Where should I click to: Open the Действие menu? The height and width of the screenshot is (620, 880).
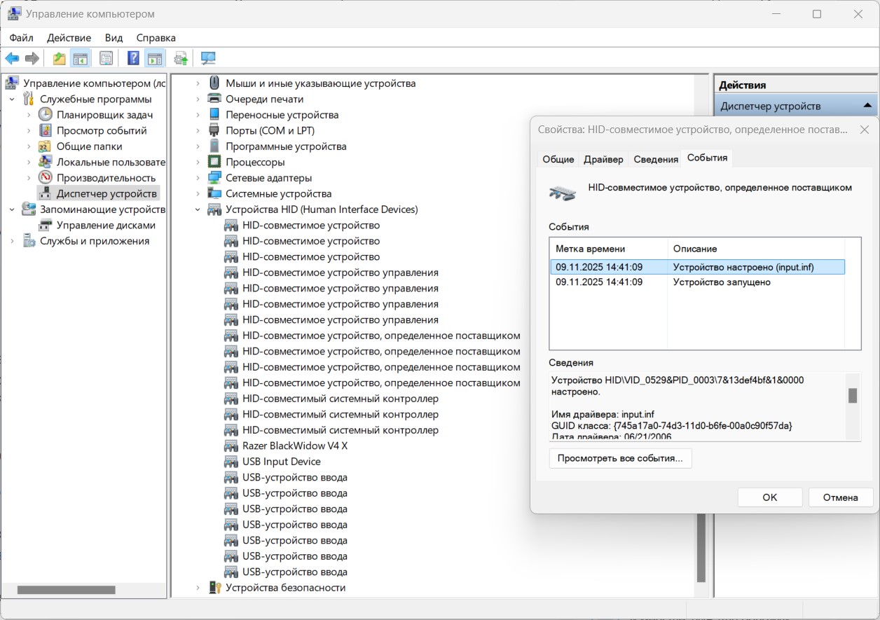[x=69, y=38]
